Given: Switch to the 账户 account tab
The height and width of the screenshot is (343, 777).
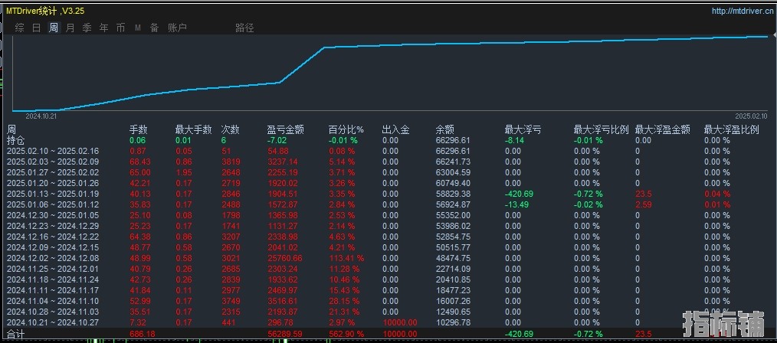Looking at the screenshot, I should click(x=177, y=28).
